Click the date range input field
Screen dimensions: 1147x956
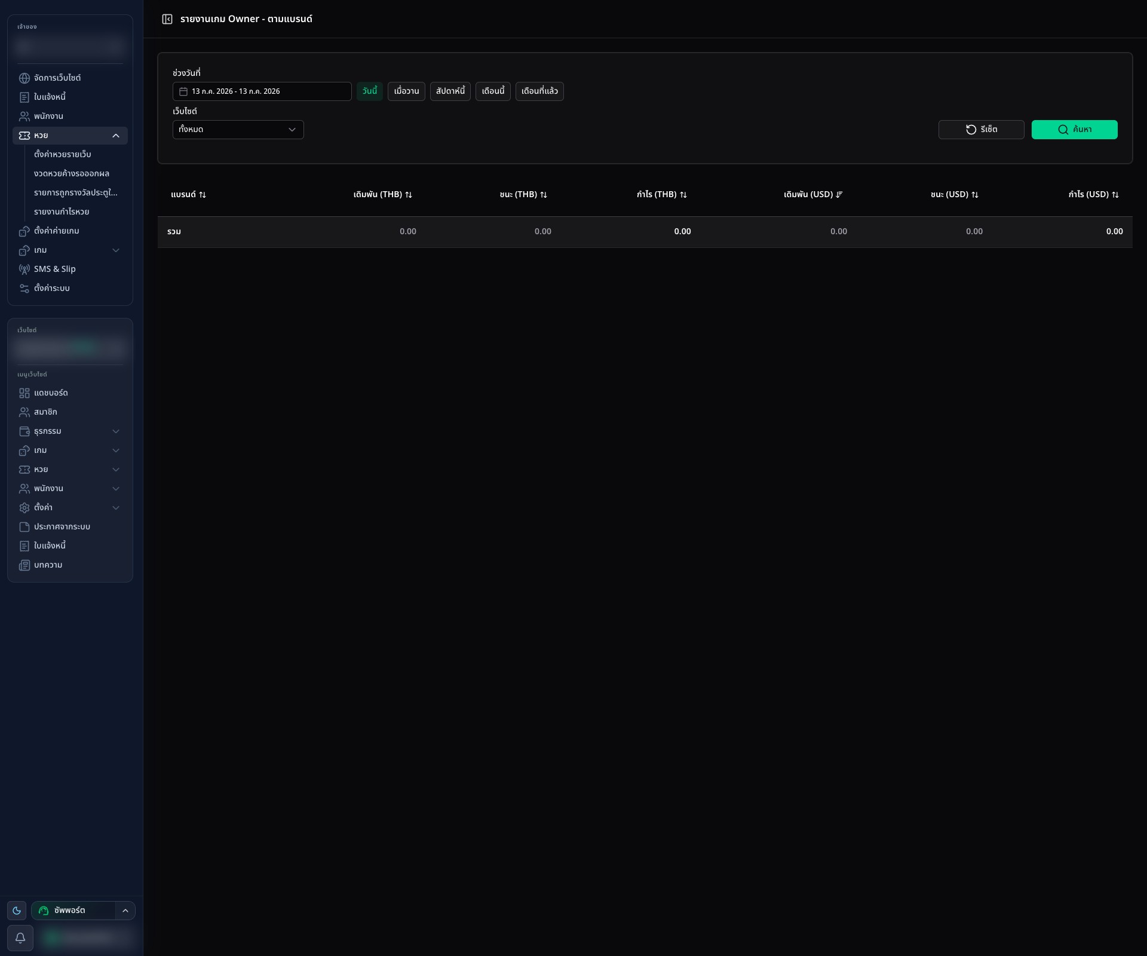pos(262,91)
